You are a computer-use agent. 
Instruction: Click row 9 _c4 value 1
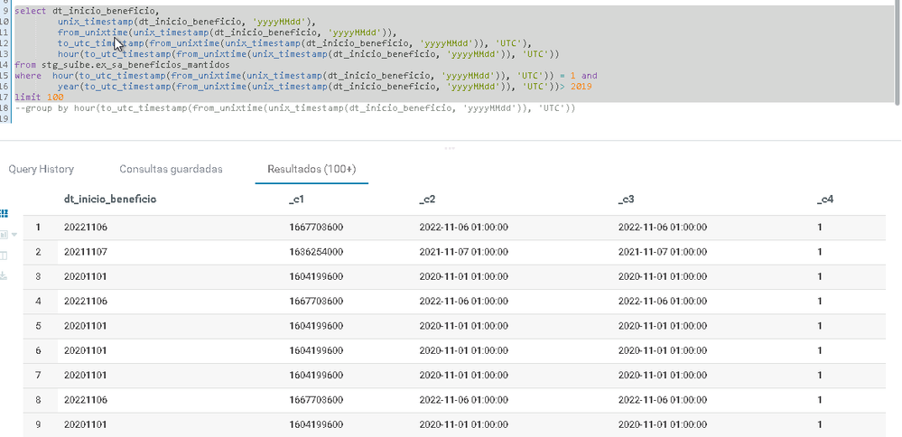click(820, 424)
